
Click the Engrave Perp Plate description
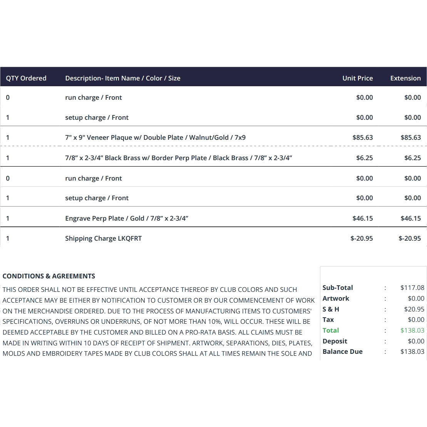tap(127, 218)
